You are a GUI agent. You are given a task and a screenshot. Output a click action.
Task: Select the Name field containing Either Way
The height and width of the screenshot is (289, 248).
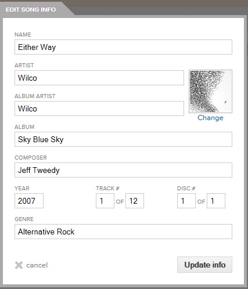pos(123,47)
